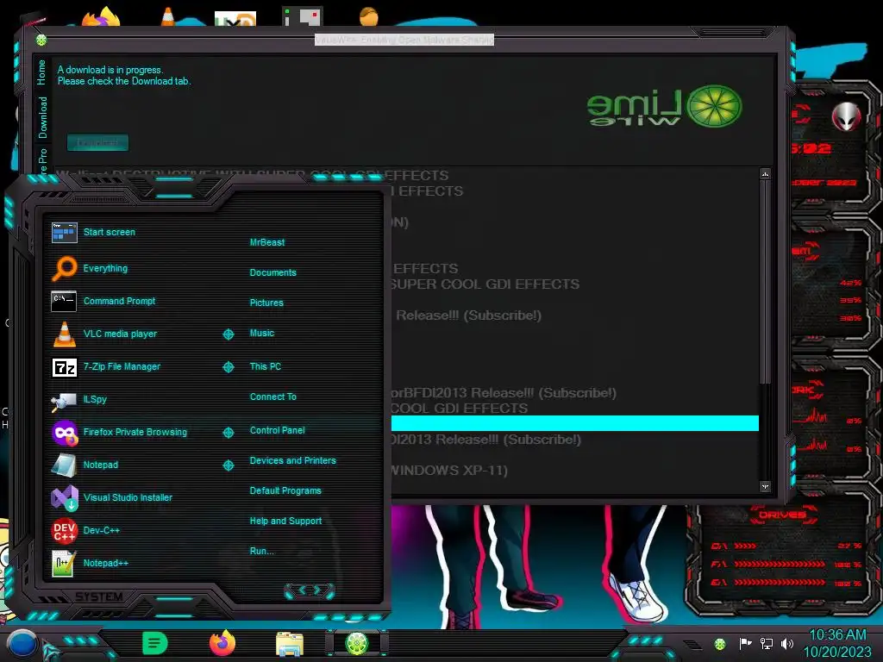Click the Alienware head gadget icon

click(x=846, y=117)
